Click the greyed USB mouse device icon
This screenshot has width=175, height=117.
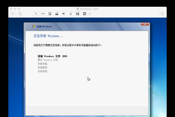point(71,14)
